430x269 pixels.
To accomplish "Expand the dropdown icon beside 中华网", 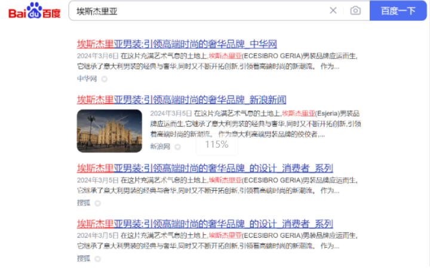I will pyautogui.click(x=104, y=79).
